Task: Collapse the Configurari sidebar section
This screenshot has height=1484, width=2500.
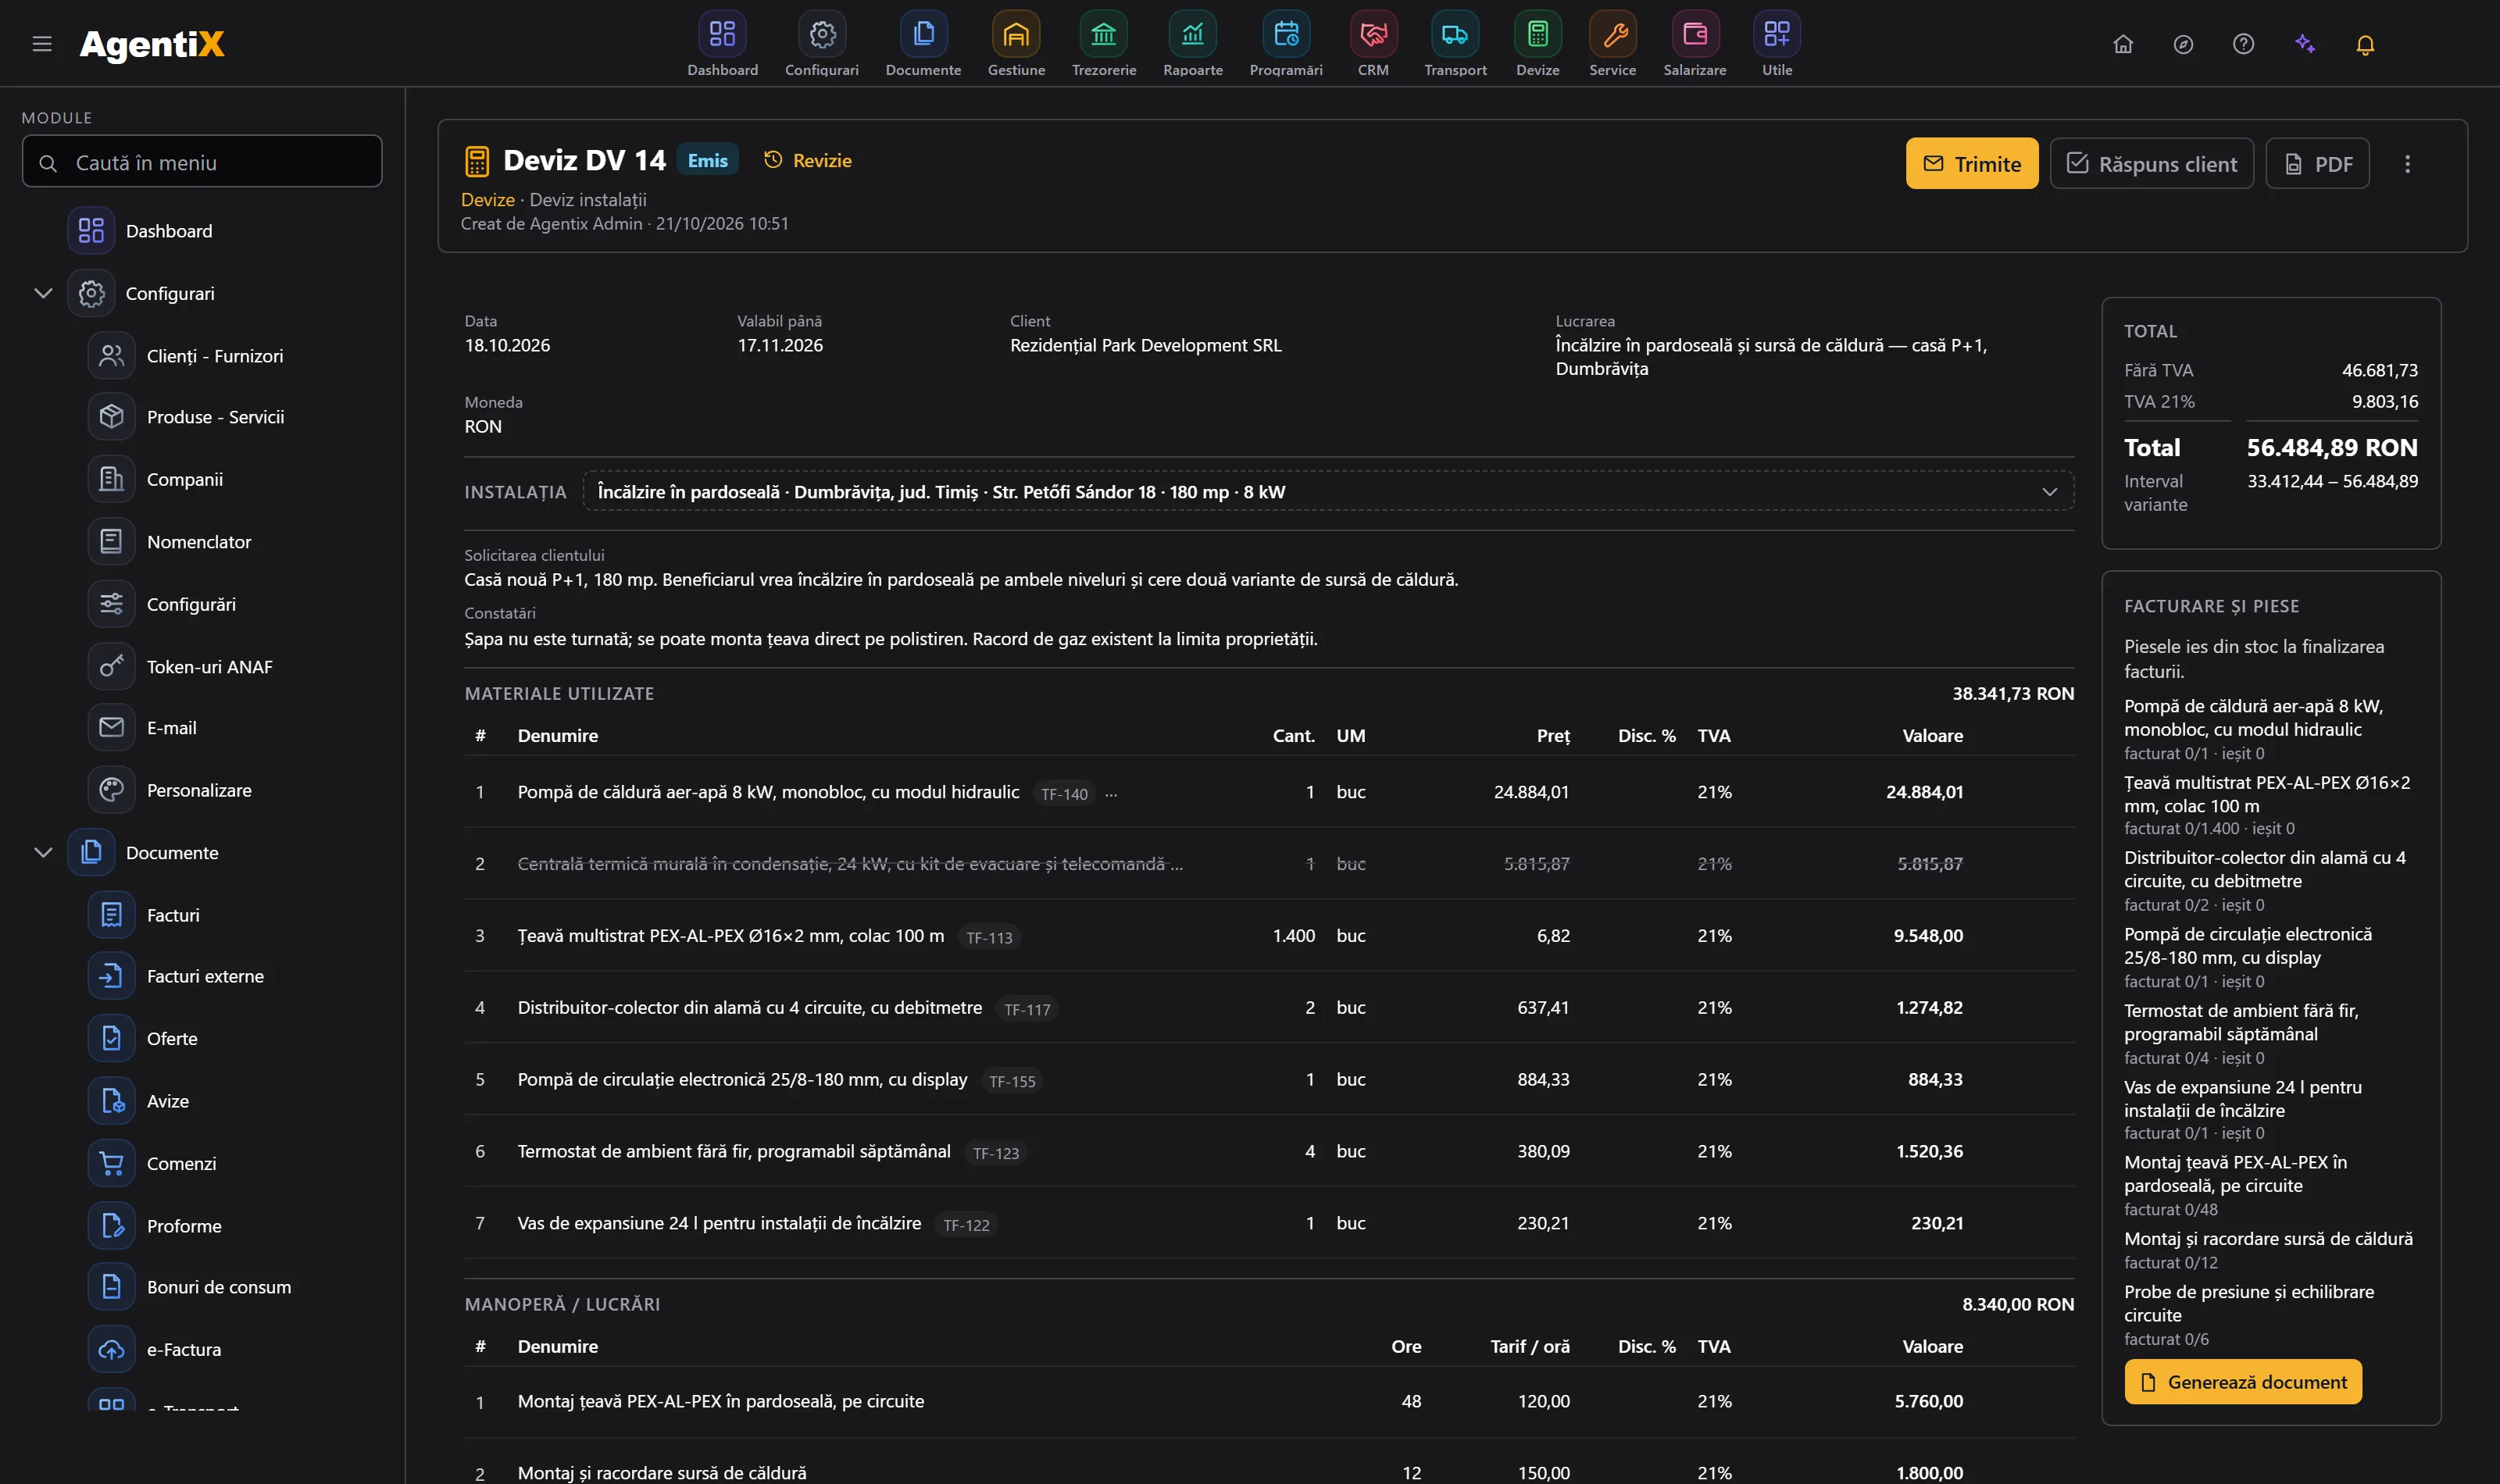Action: pyautogui.click(x=43, y=293)
